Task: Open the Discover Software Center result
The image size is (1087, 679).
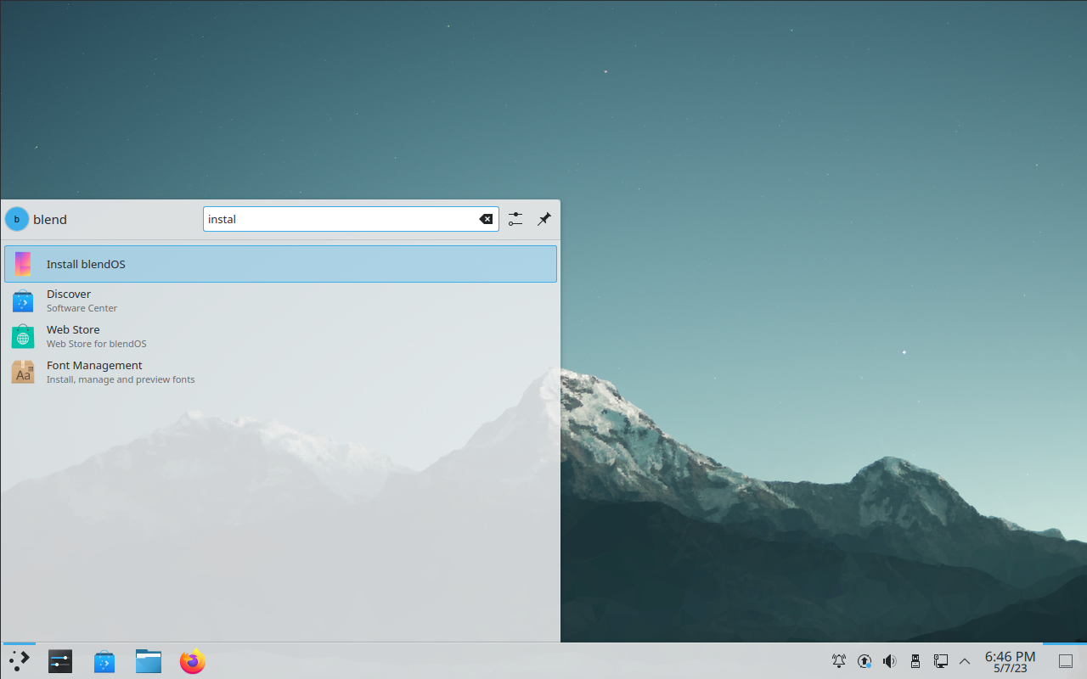Action: (x=280, y=300)
